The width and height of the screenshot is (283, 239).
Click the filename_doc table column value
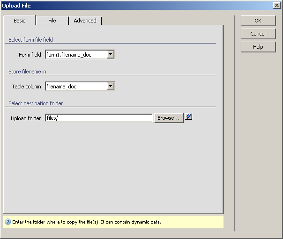(75, 86)
